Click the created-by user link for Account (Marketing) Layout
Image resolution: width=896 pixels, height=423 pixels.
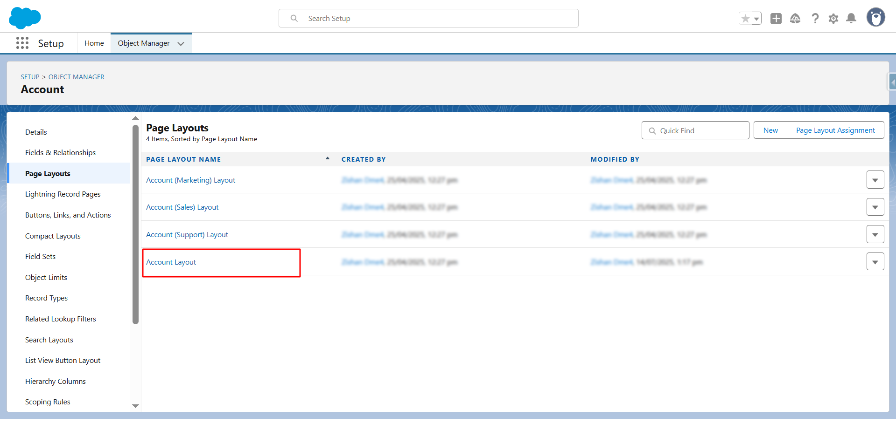click(x=363, y=180)
